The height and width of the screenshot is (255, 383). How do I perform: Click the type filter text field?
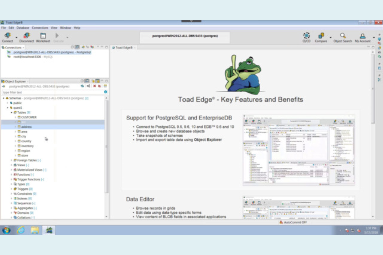(53, 92)
